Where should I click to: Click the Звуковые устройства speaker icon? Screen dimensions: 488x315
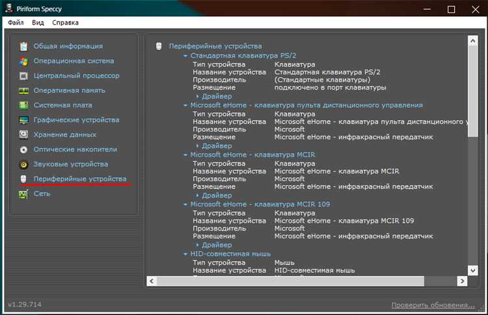coord(23,164)
